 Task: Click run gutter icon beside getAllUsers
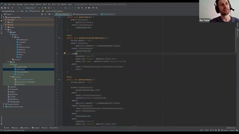59,17
